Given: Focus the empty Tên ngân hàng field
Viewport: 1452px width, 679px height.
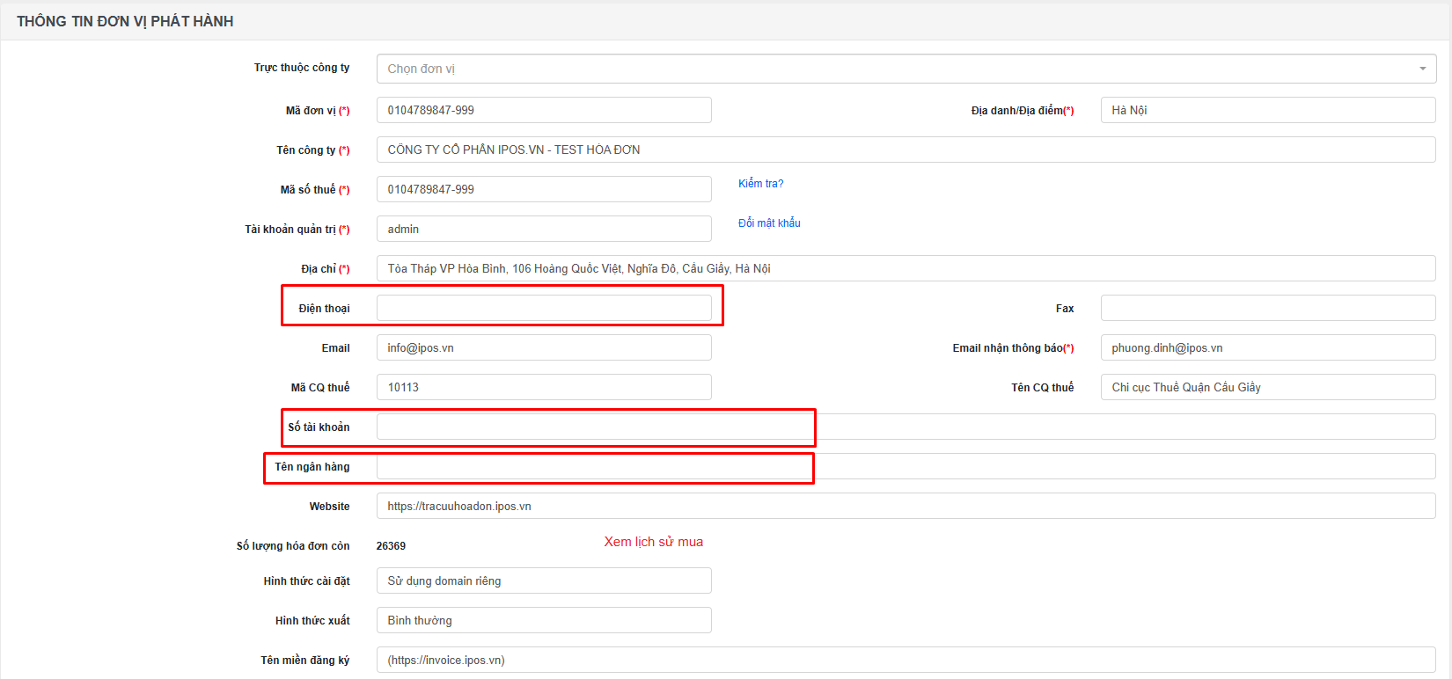Looking at the screenshot, I should [x=906, y=466].
